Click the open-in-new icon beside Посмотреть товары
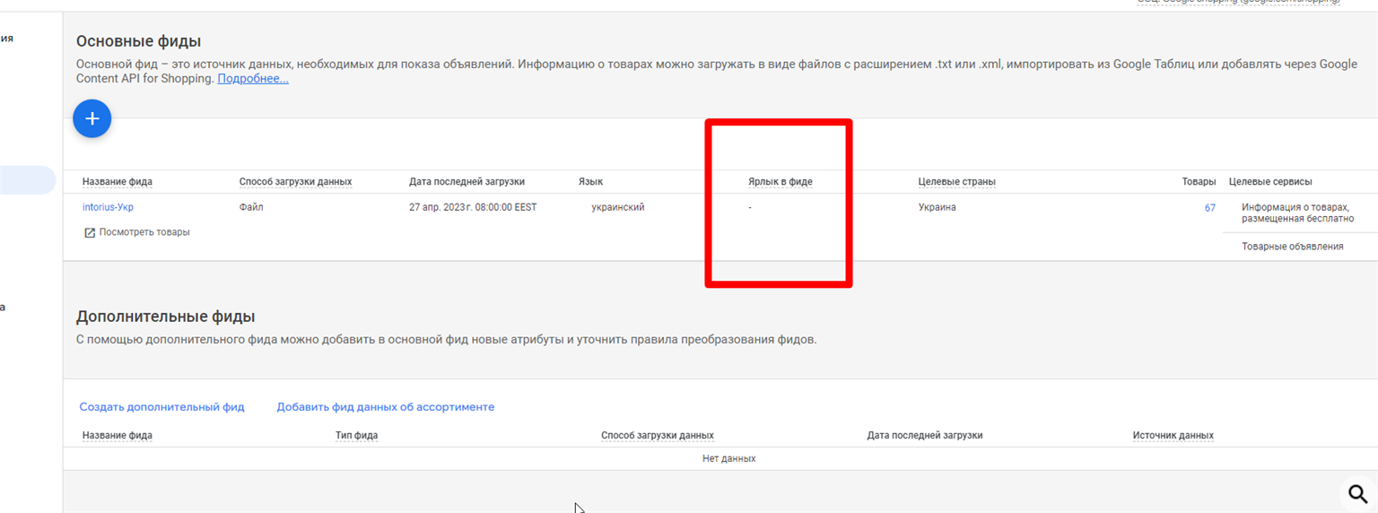 tap(89, 232)
